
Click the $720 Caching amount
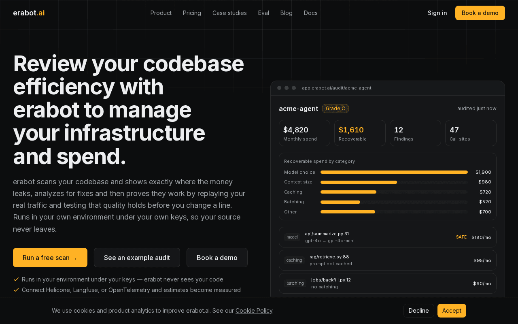(x=485, y=192)
